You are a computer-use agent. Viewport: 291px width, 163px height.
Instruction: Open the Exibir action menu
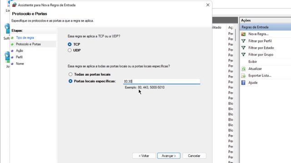point(253,62)
